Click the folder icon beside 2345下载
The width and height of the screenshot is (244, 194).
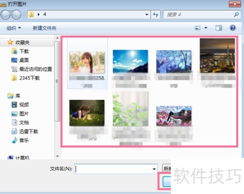pyautogui.click(x=14, y=78)
